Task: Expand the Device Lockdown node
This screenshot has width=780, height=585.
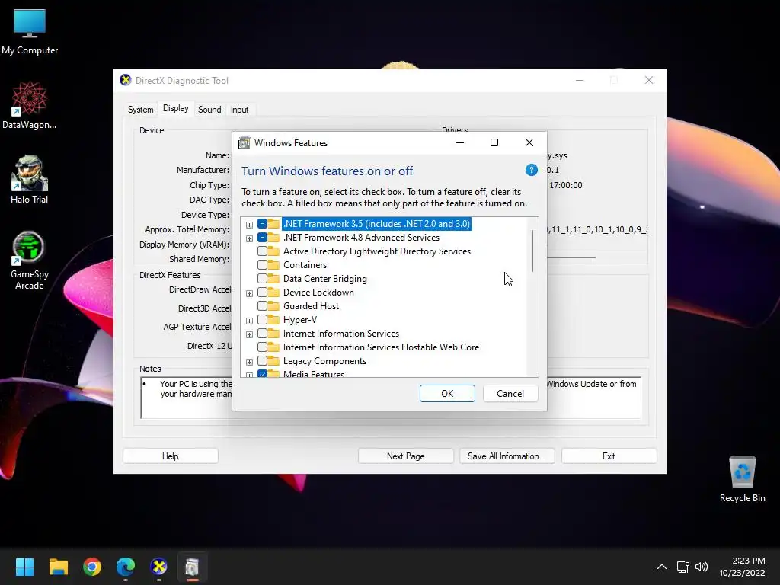Action: [249, 293]
